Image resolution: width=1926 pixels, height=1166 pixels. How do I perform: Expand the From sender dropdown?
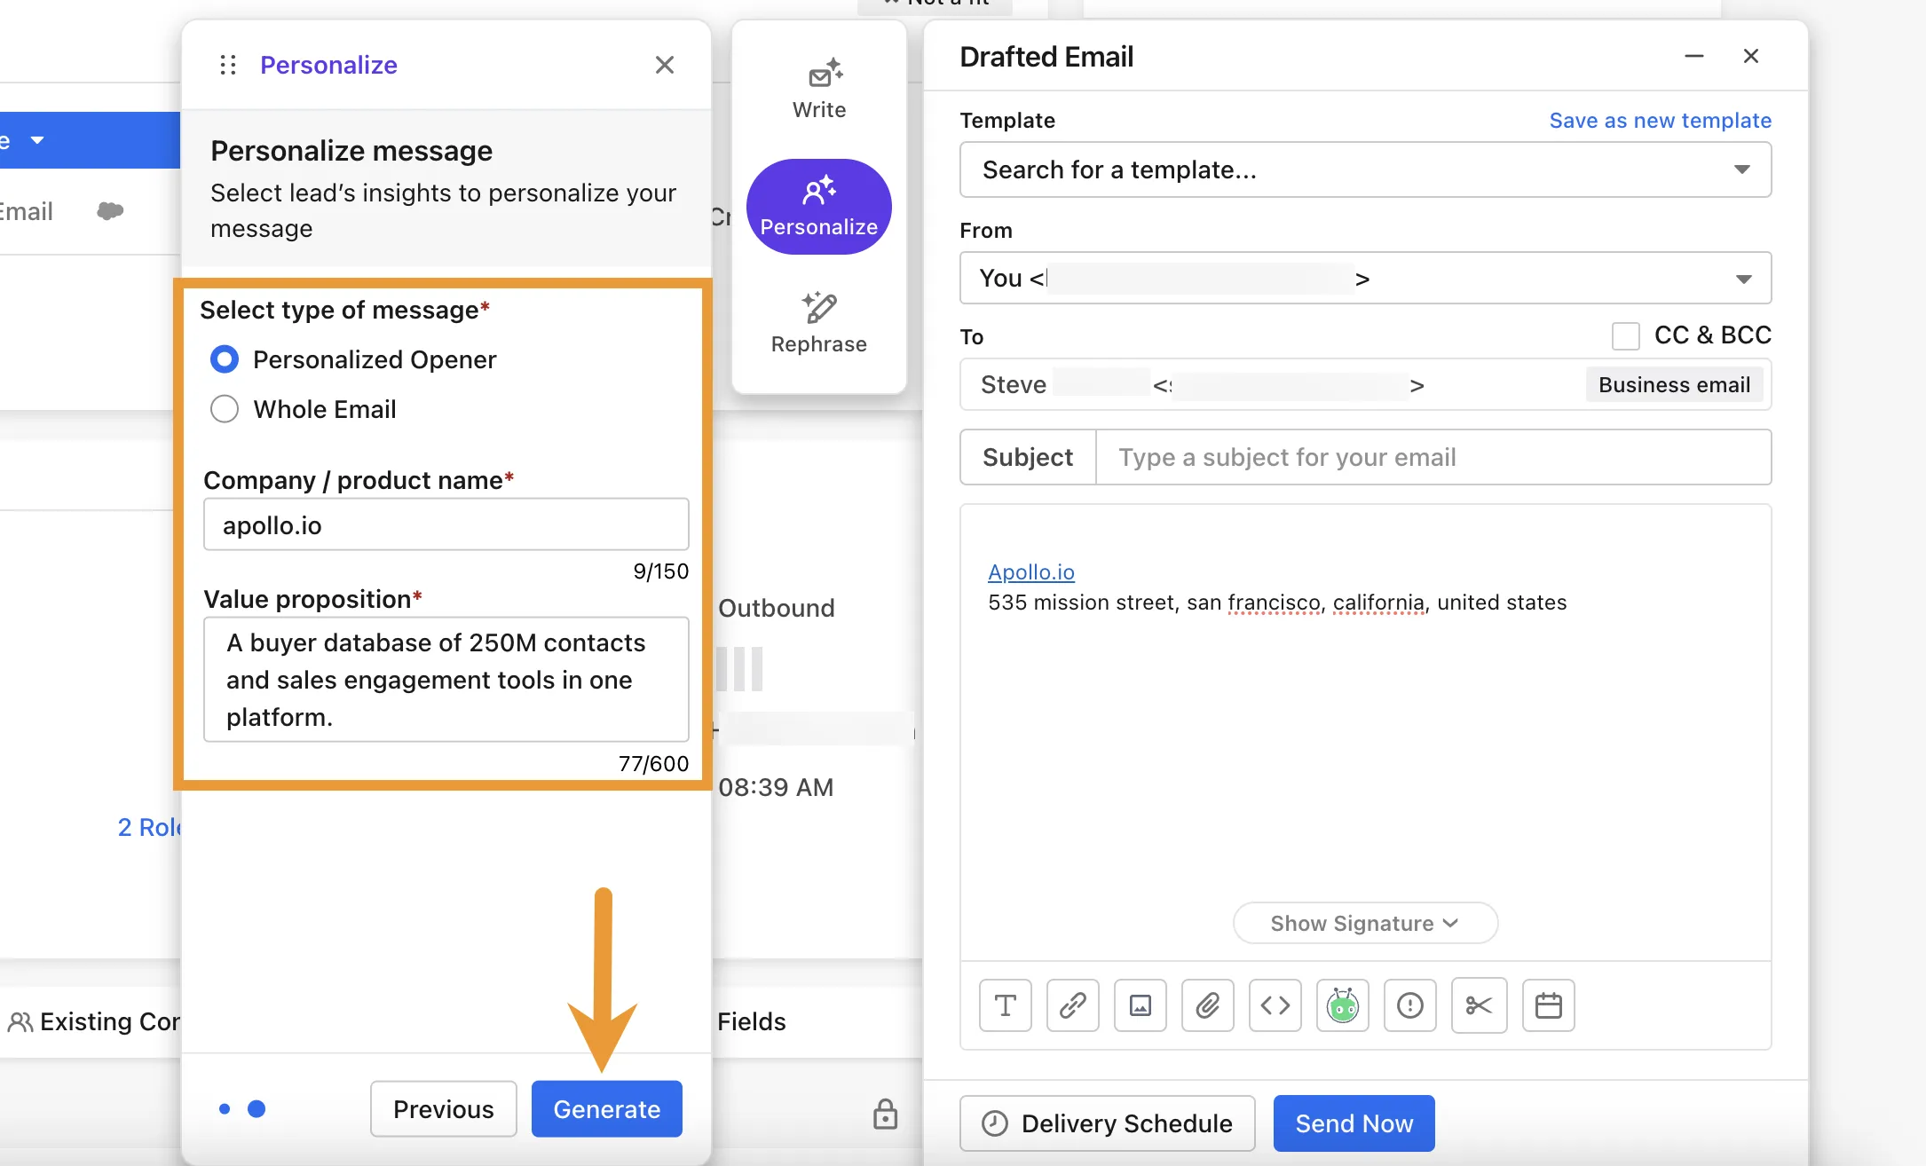coord(1744,278)
